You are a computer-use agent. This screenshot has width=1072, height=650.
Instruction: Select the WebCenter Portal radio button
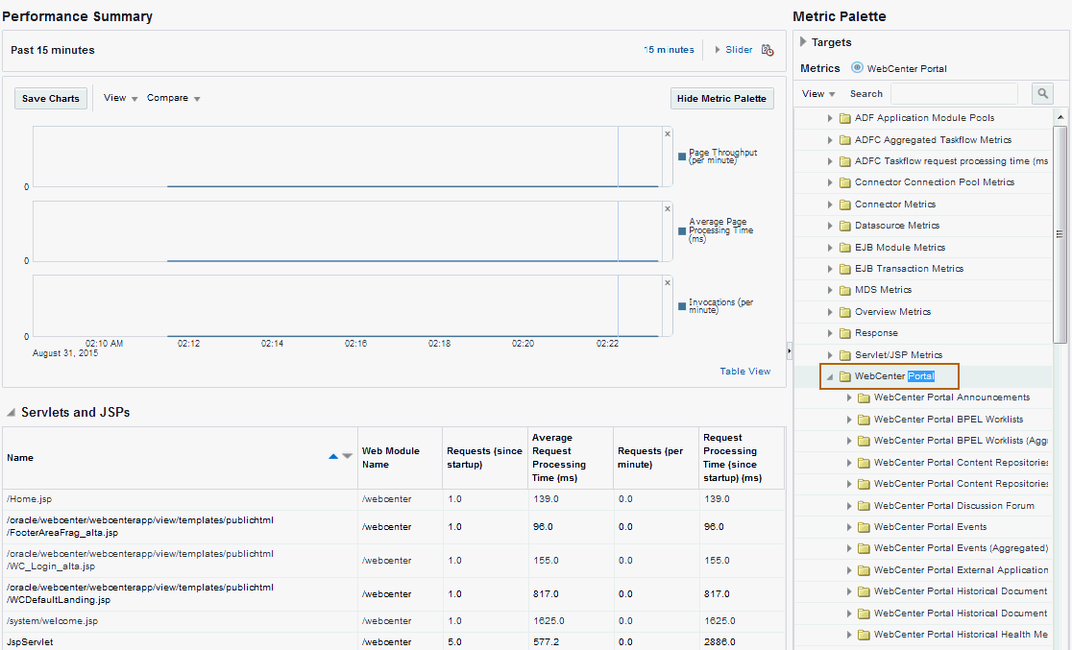857,68
